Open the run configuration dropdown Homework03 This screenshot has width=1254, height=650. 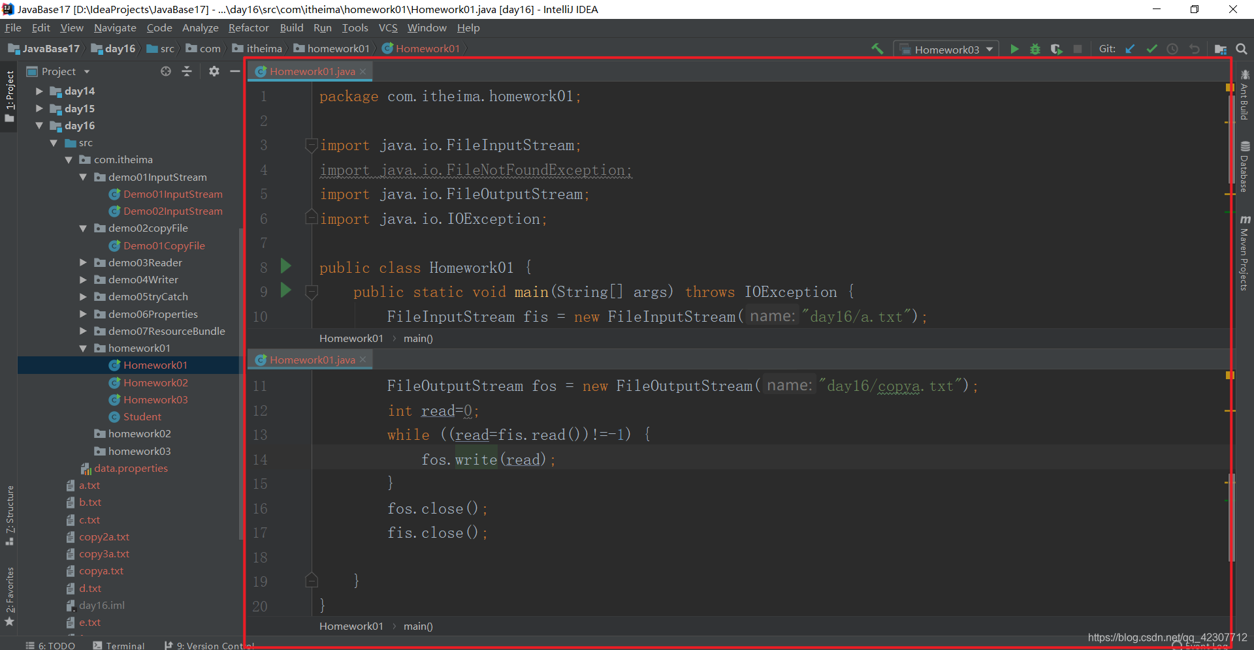(945, 49)
